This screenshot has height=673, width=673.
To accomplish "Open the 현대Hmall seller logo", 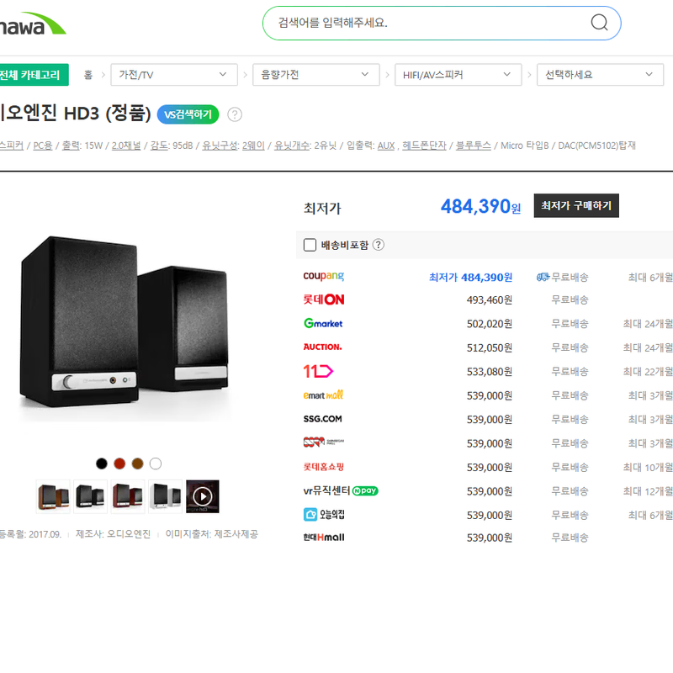I will [324, 538].
